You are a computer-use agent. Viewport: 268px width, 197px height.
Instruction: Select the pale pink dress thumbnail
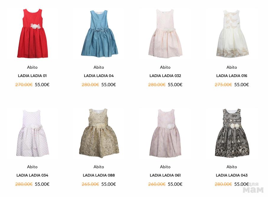[x=165, y=33]
